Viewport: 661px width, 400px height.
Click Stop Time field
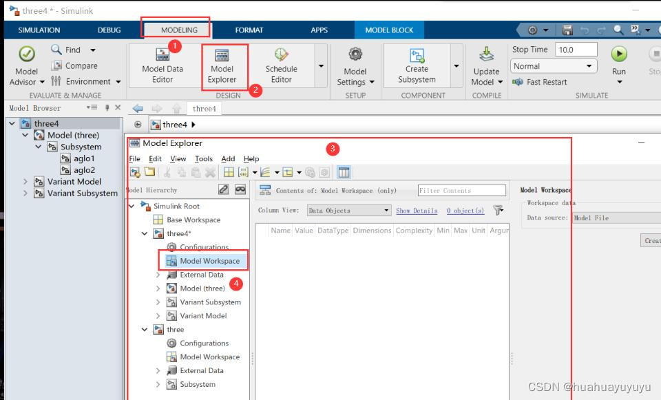click(x=576, y=50)
